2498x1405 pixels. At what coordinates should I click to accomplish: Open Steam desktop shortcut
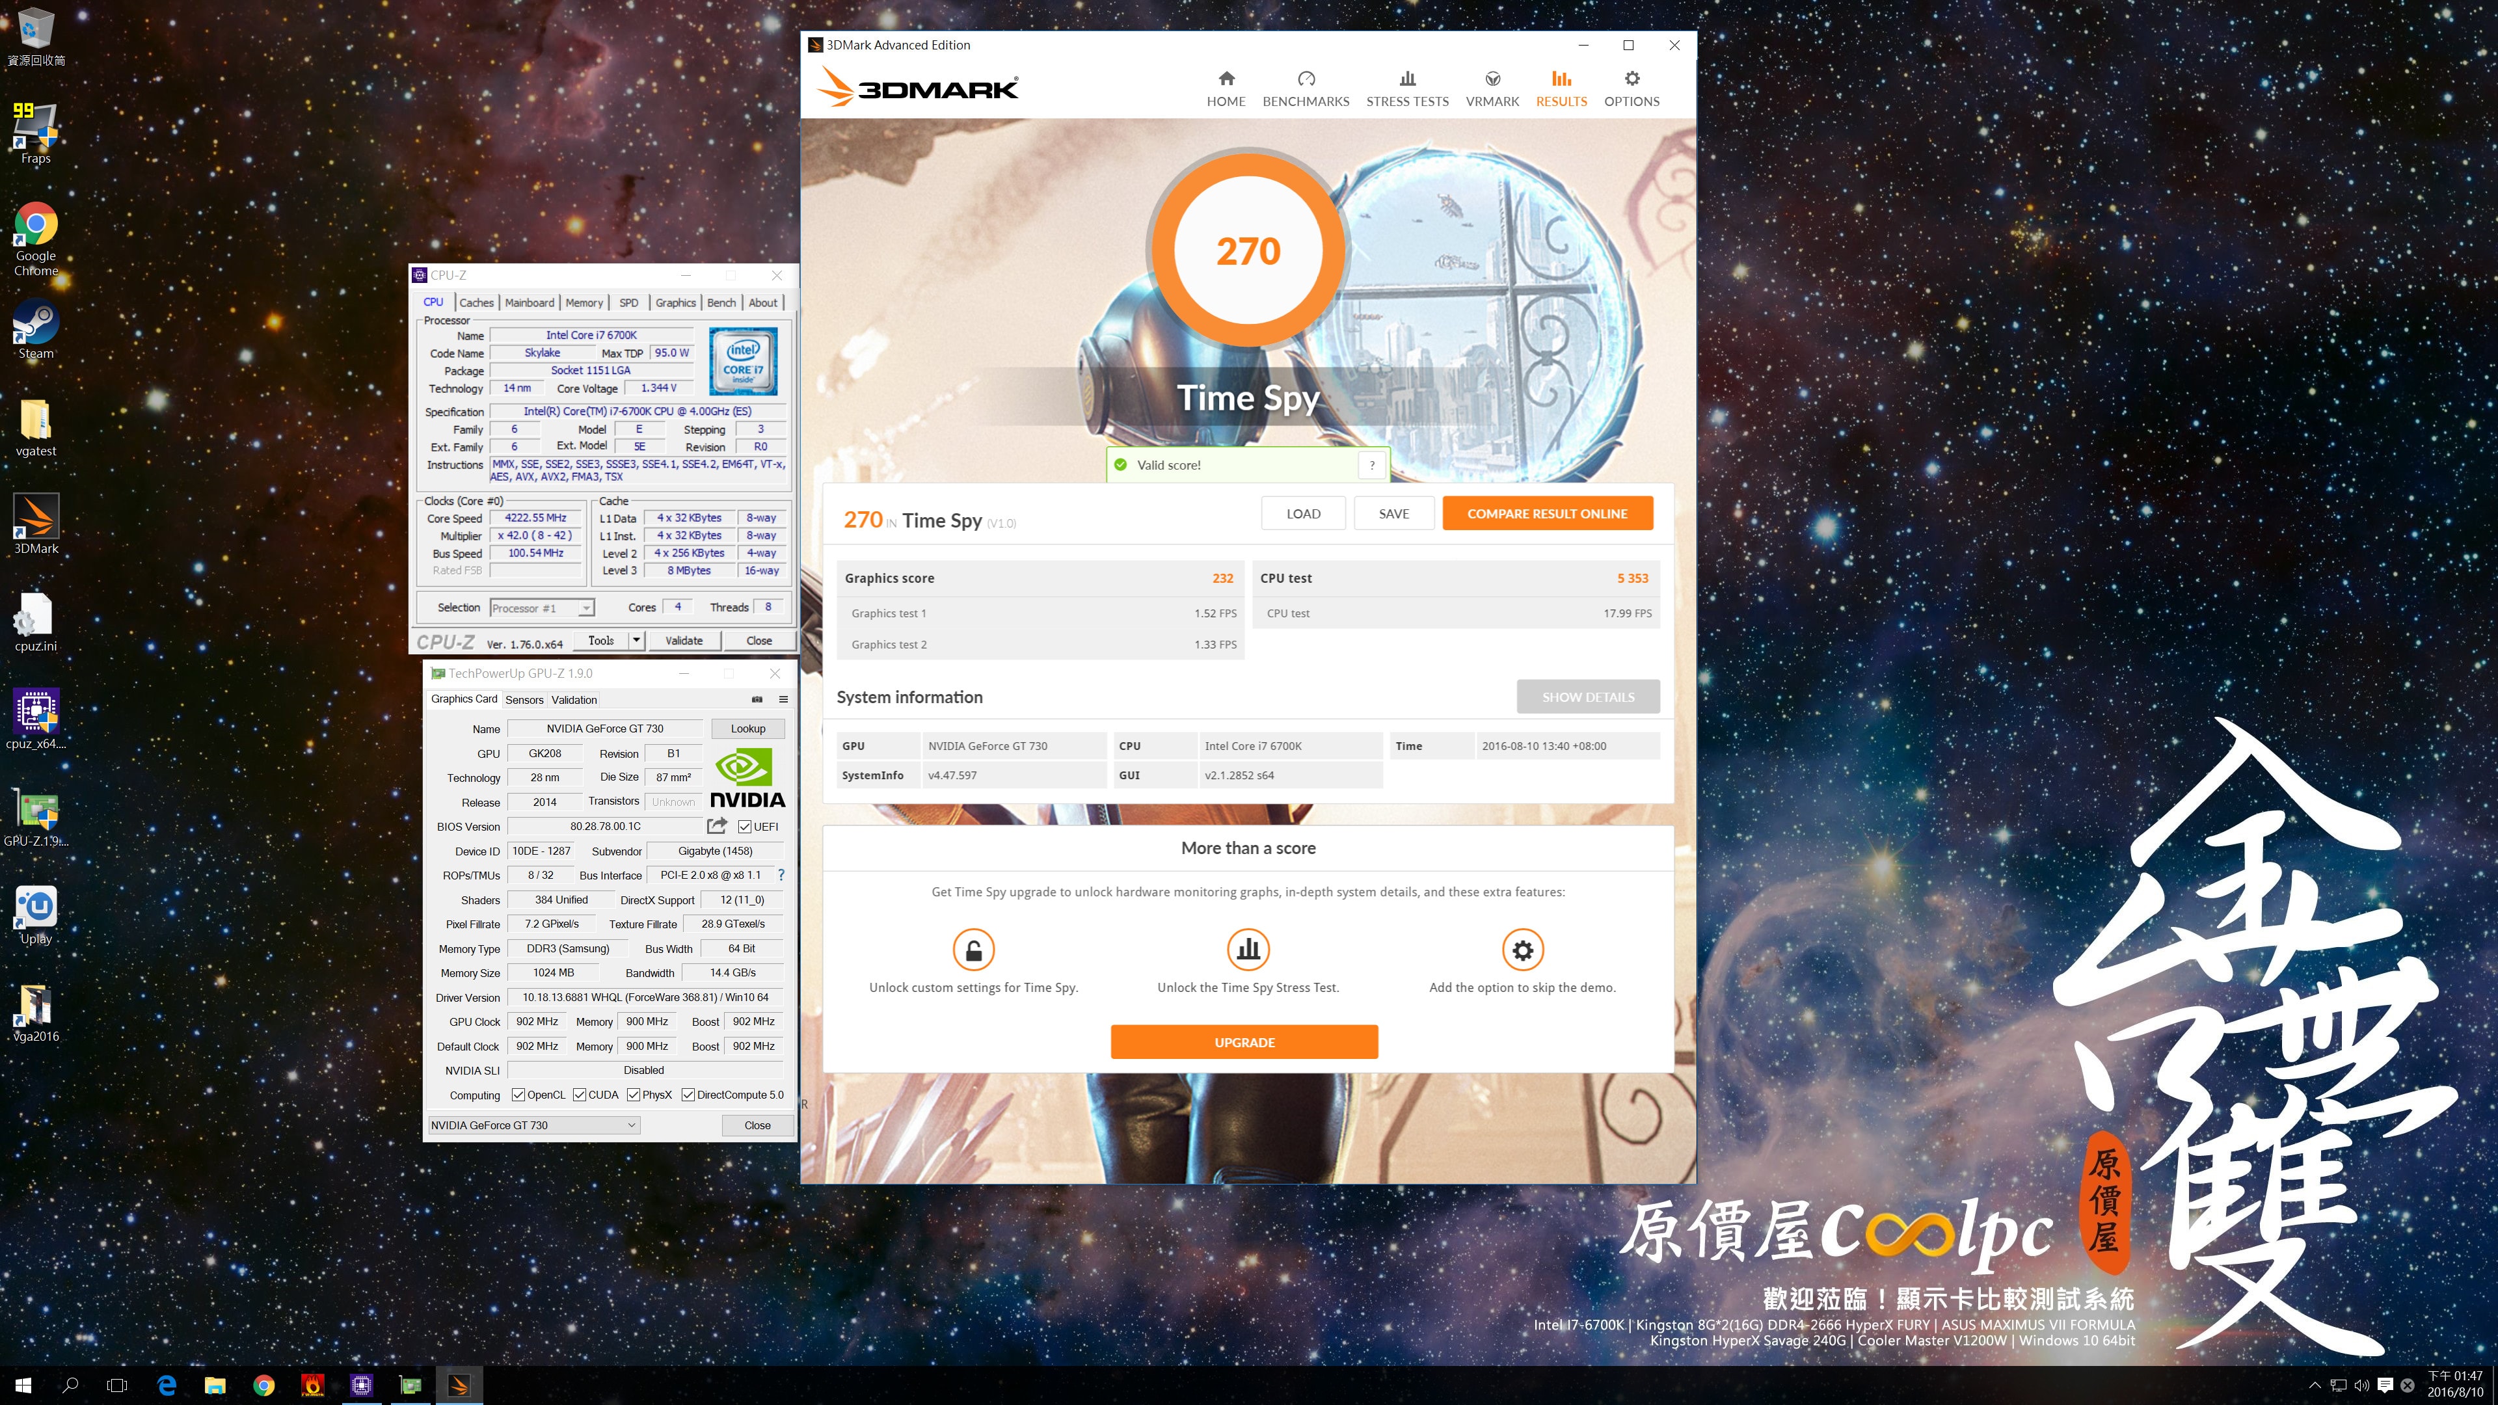pyautogui.click(x=36, y=330)
